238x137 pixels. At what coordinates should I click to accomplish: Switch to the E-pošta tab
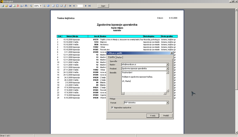(x=112, y=57)
